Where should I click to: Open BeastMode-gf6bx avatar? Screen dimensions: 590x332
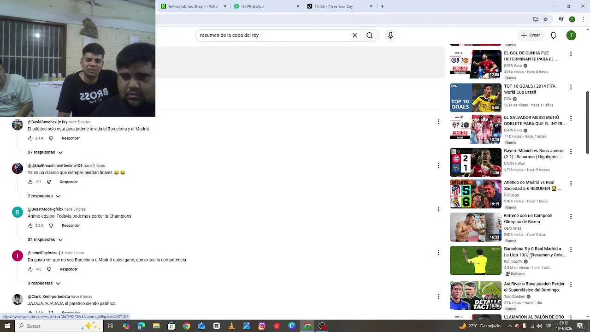pyautogui.click(x=18, y=212)
